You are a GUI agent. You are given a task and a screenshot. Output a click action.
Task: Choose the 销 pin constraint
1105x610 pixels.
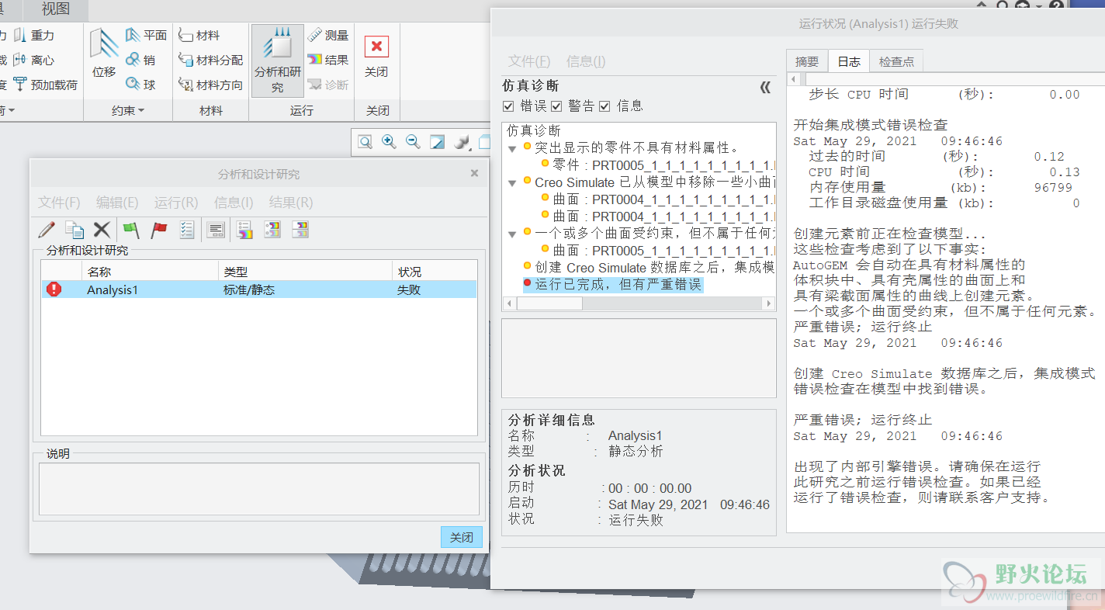pos(141,60)
